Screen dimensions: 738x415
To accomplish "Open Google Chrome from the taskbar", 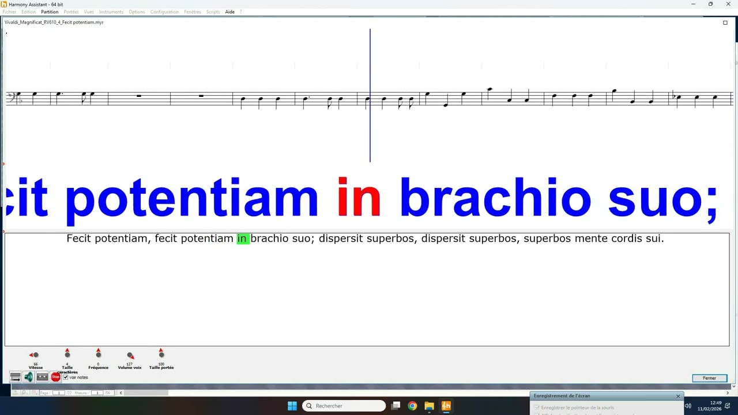I will click(x=412, y=406).
